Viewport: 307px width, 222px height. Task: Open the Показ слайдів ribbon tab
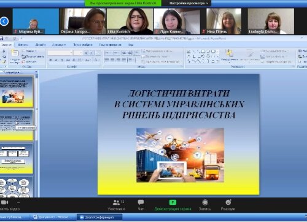pos(83,45)
